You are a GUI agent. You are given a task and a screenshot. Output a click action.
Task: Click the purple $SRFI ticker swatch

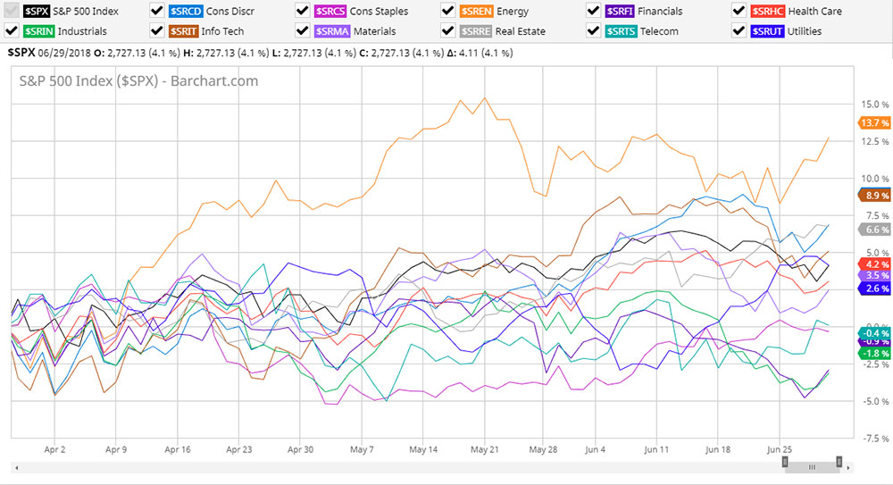pos(619,11)
